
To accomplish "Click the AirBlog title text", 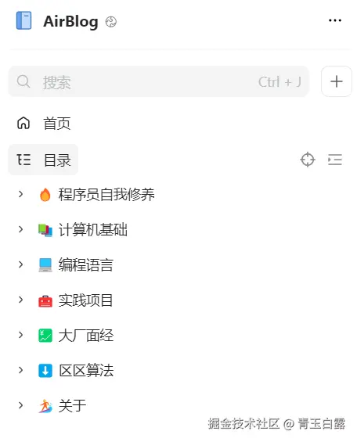I will click(70, 22).
